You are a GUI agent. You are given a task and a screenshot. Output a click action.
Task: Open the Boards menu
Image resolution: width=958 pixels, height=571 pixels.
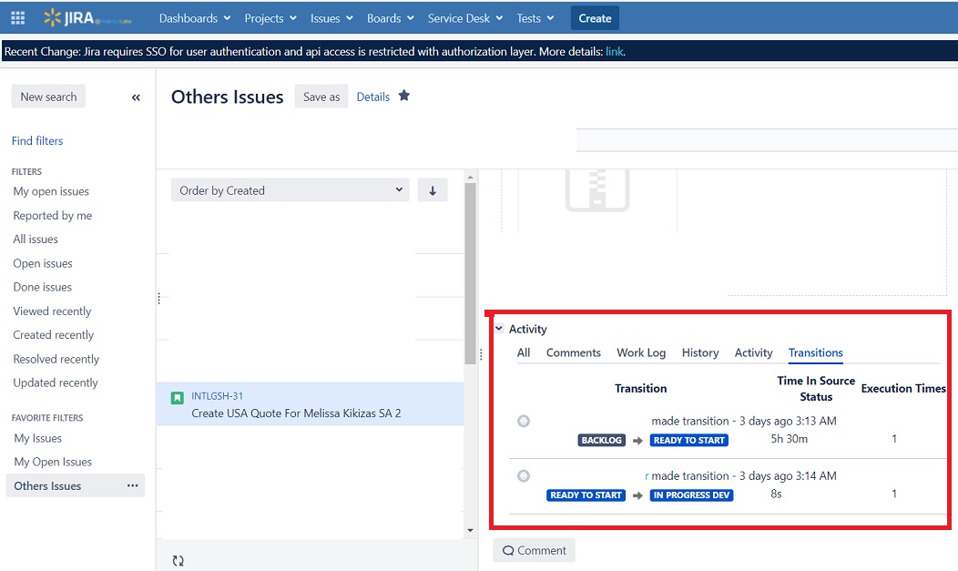pos(391,18)
